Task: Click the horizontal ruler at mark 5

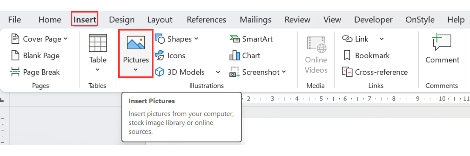Action: click(321, 99)
